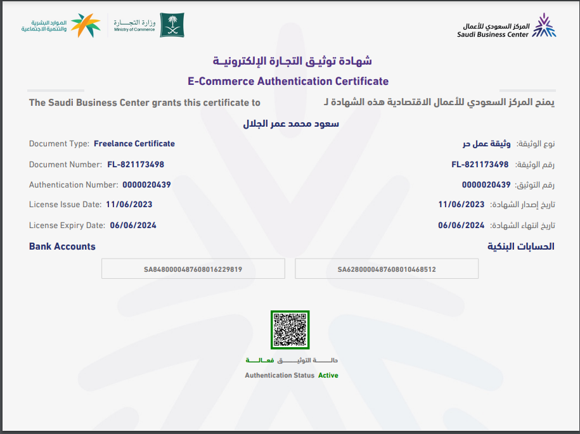
Task: Click the green Saudi palm emblem
Action: 171,25
